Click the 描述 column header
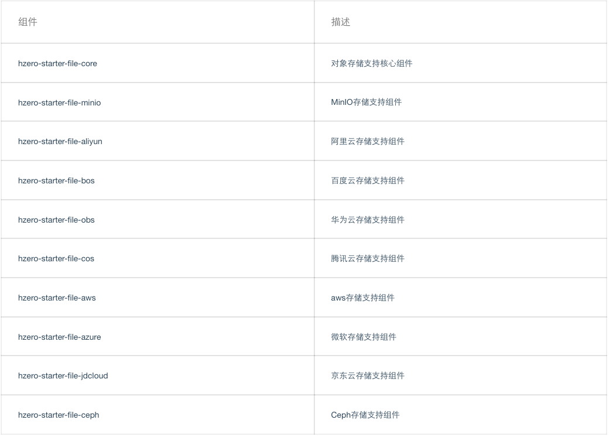The height and width of the screenshot is (437, 609). pyautogui.click(x=340, y=22)
